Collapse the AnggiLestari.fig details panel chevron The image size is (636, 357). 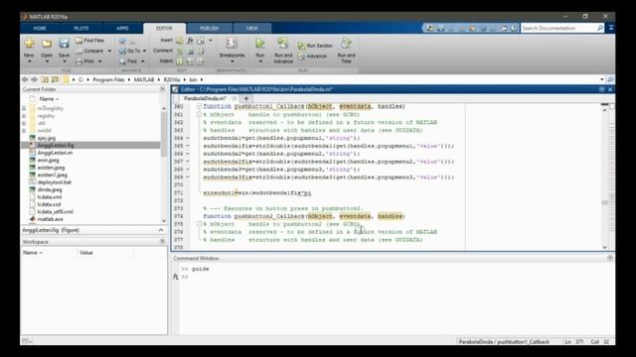161,230
